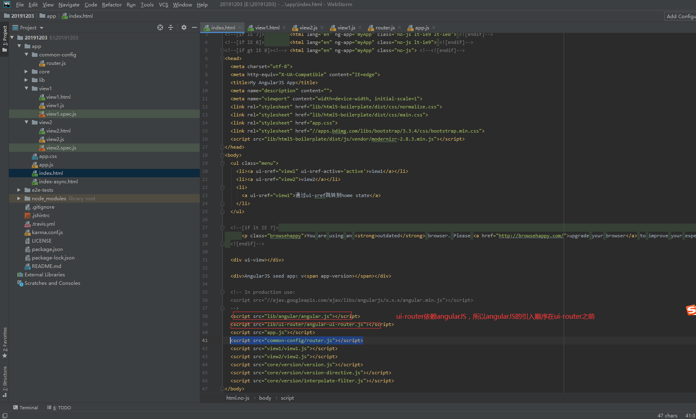Expand the core folder

click(x=27, y=71)
